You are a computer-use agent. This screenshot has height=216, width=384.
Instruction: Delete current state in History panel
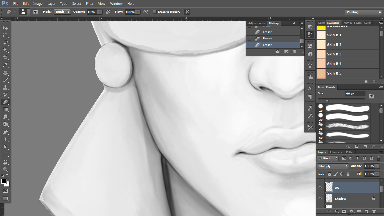(294, 51)
